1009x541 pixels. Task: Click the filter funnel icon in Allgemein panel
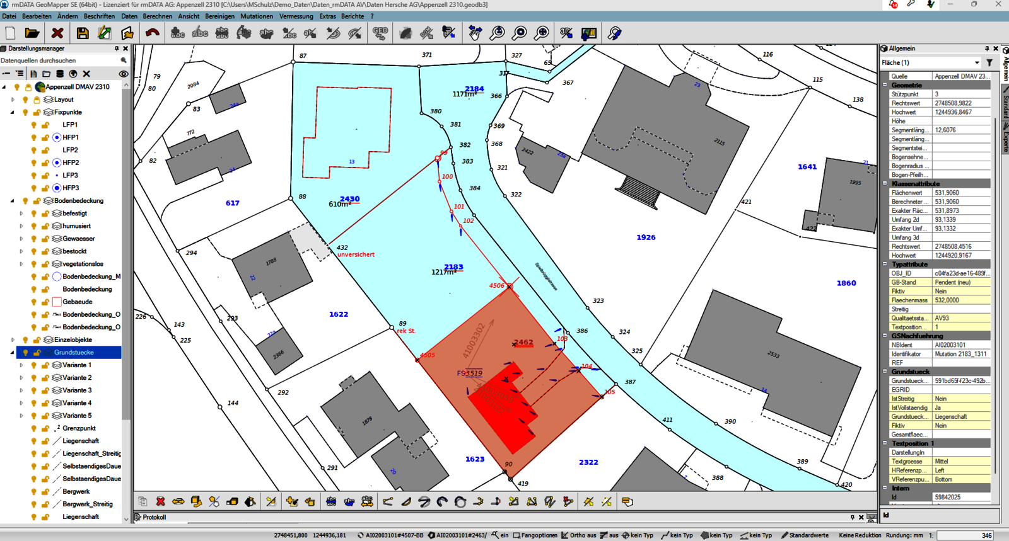tap(989, 62)
